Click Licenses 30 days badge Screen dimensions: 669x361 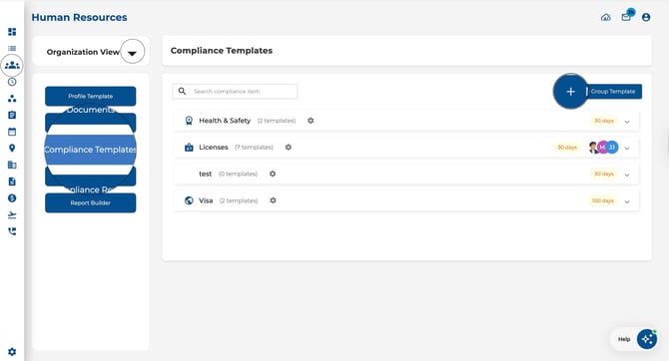567,147
